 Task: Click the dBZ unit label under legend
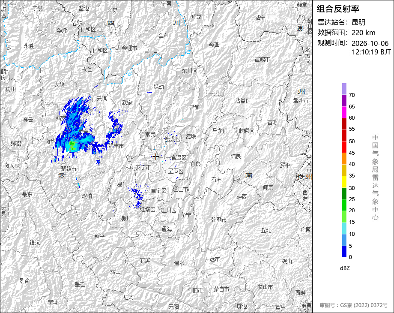[x=344, y=268]
